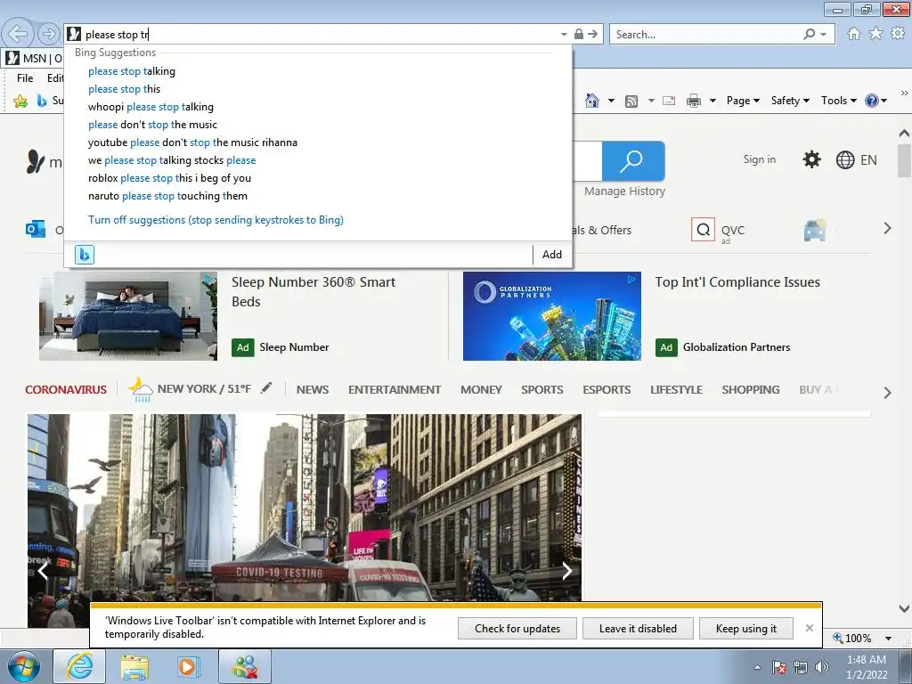Viewport: 912px width, 684px height.
Task: Click the Print icon in command bar
Action: tap(693, 102)
